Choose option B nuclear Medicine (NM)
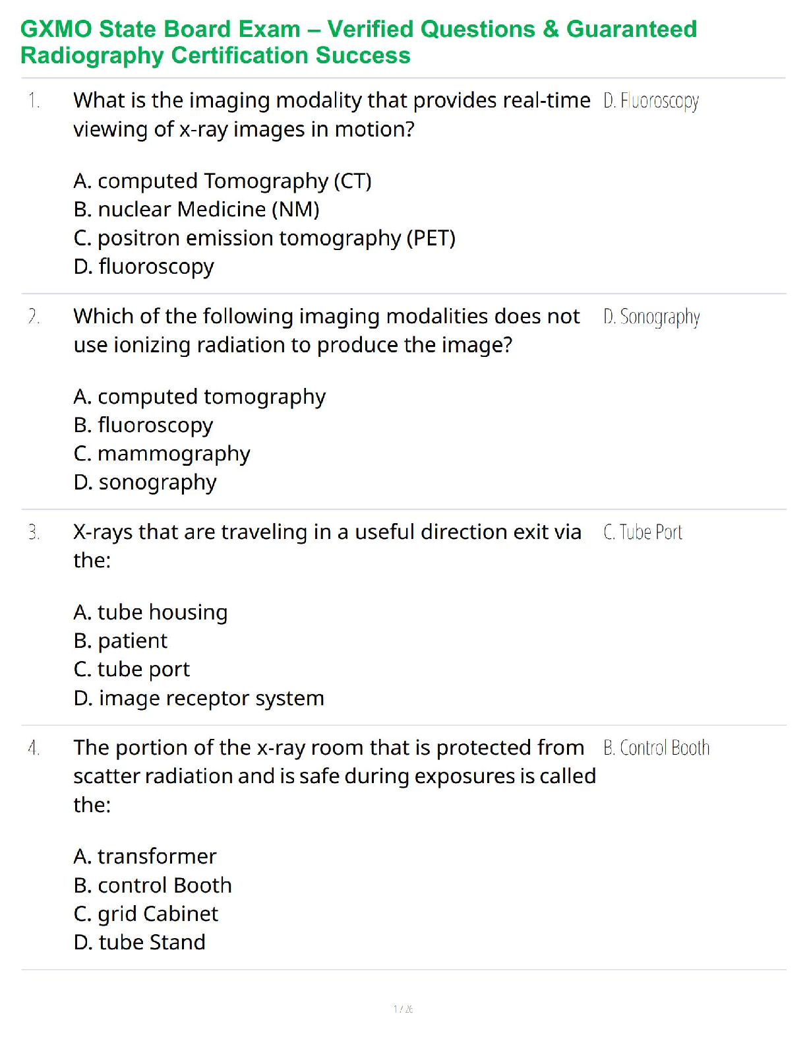The height and width of the screenshot is (1045, 807). (x=196, y=209)
